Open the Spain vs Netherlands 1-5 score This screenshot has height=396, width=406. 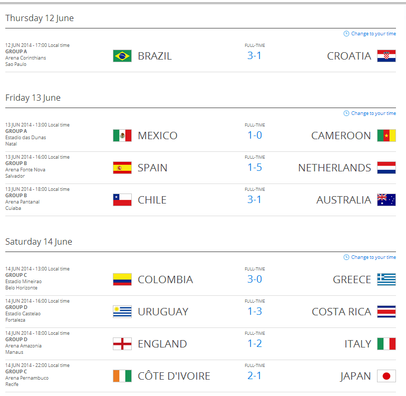255,167
